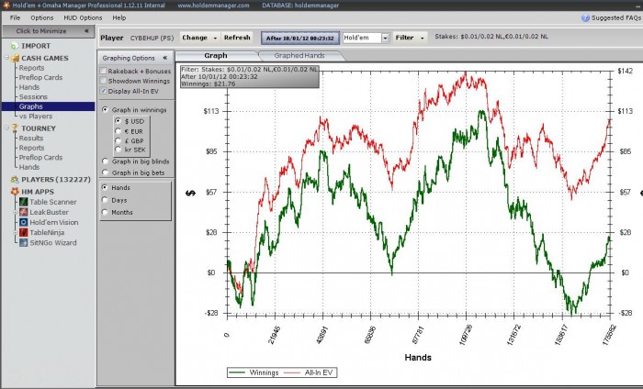Viewport: 643px width, 389px height.
Task: Uncheck Display All-In EV checkbox
Action: pos(103,91)
